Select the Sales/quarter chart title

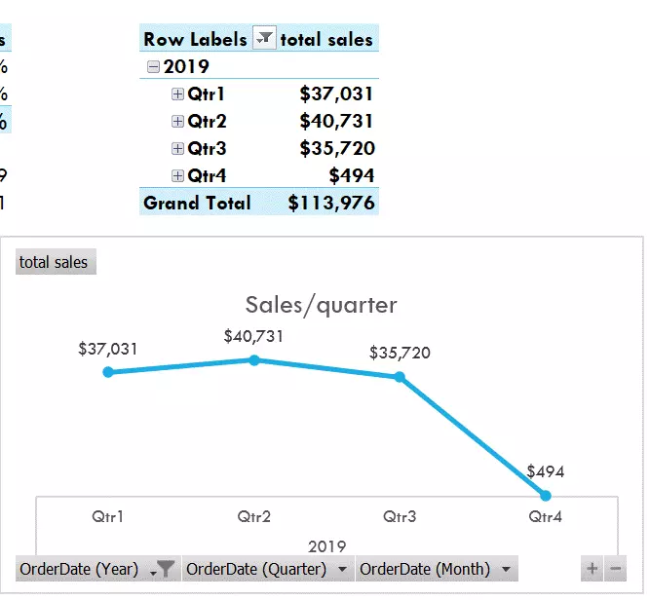321,305
